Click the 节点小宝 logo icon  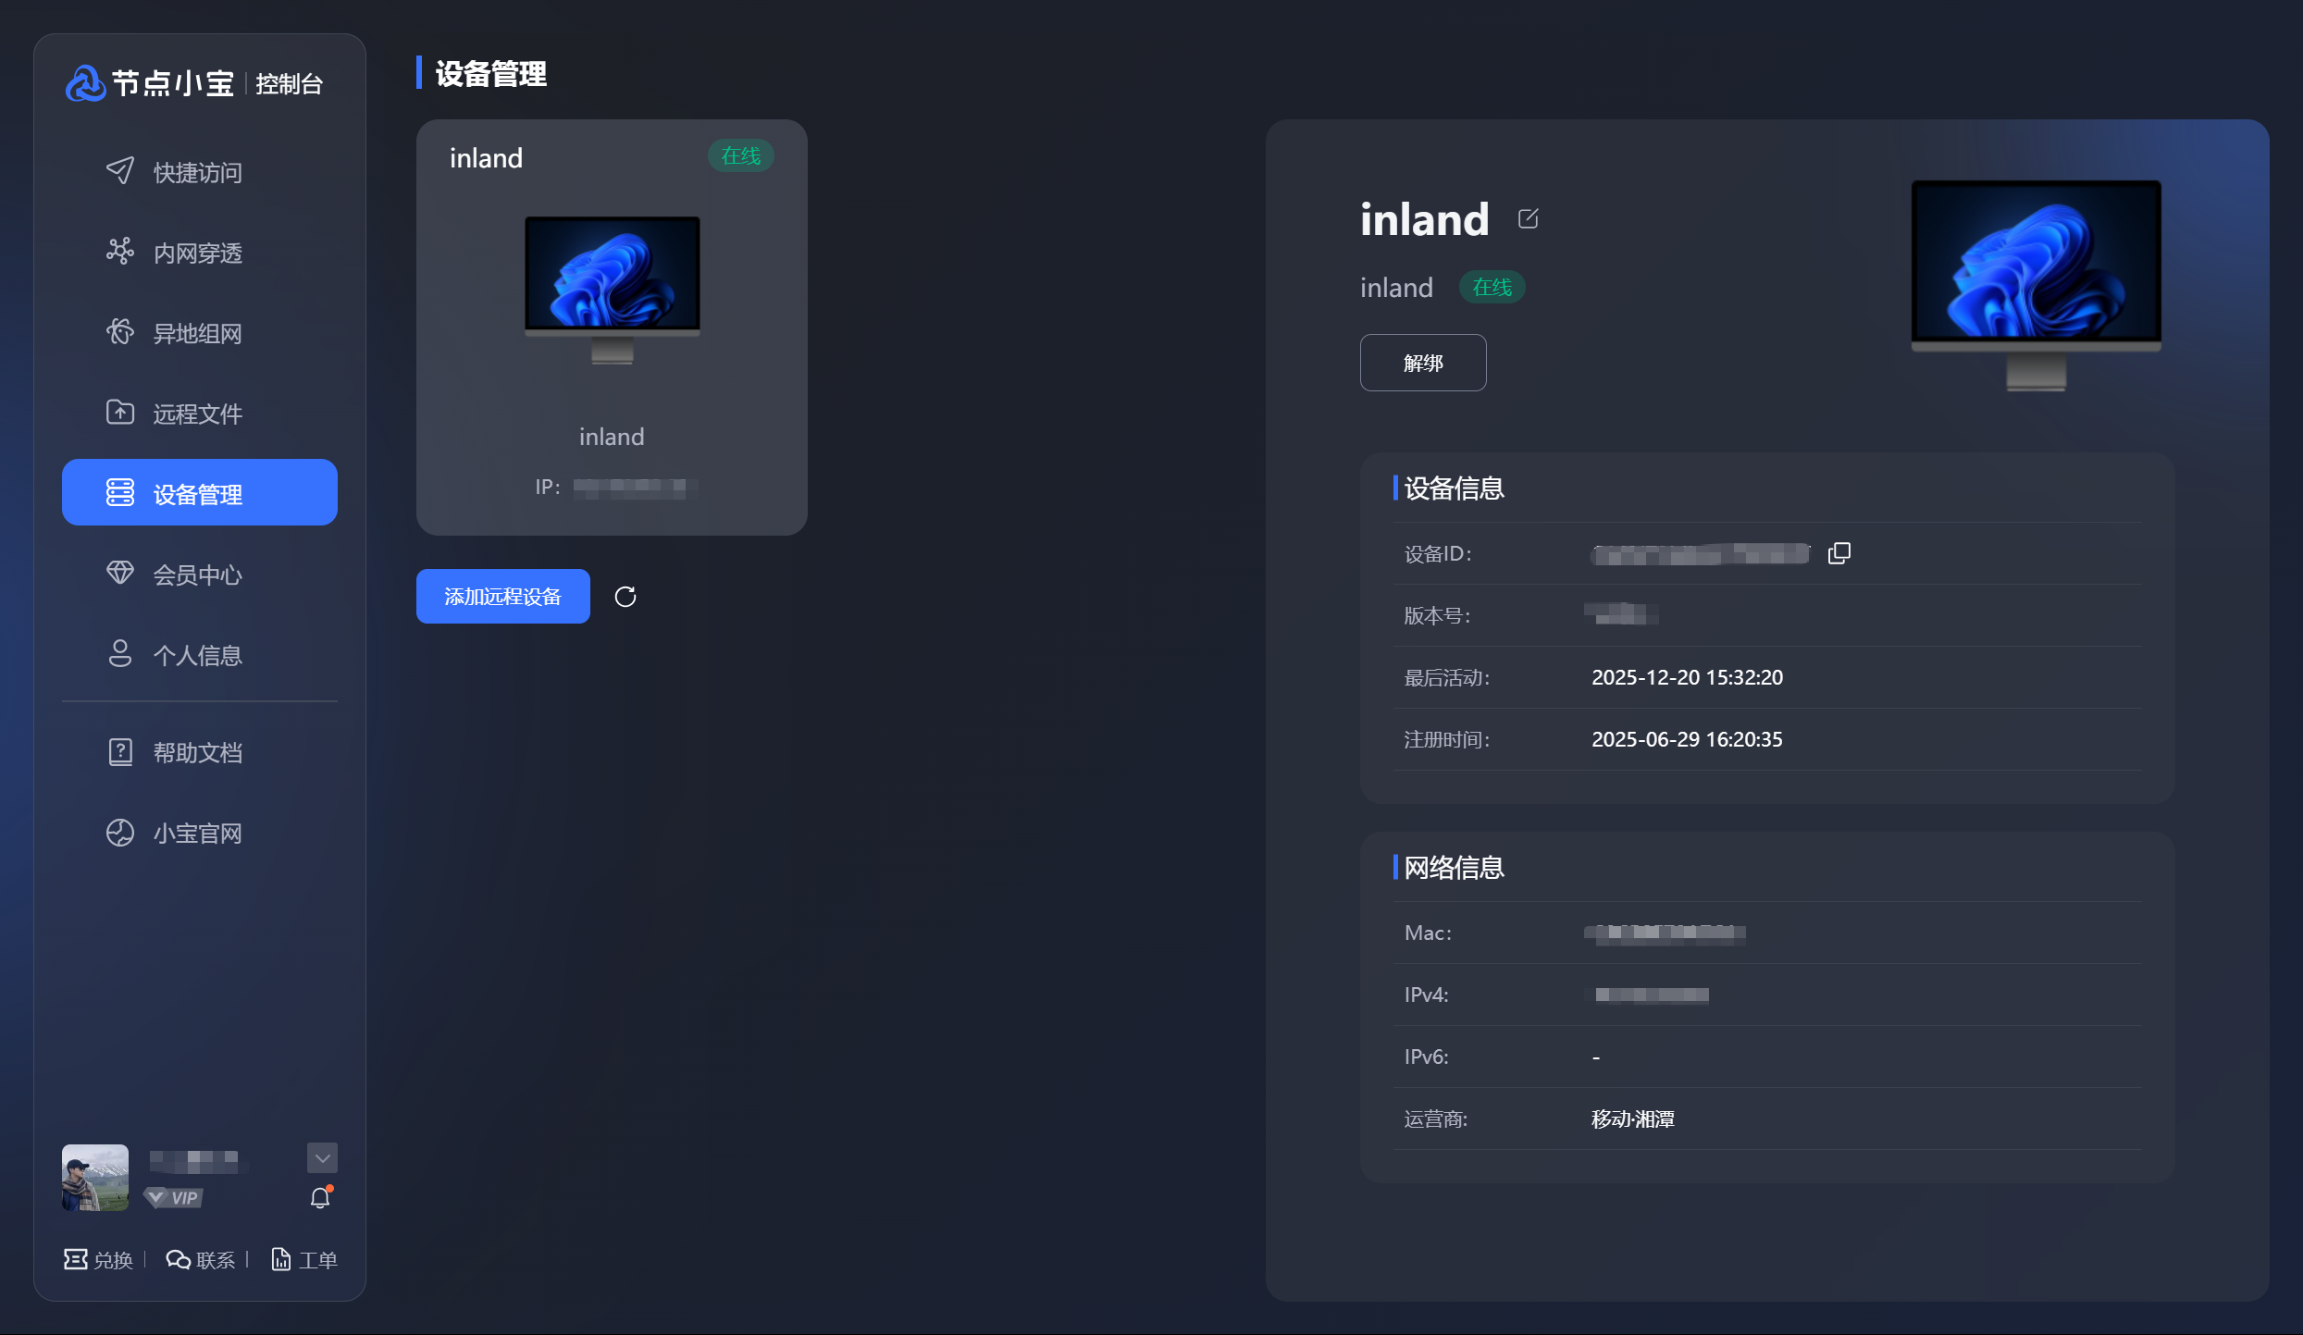click(85, 84)
